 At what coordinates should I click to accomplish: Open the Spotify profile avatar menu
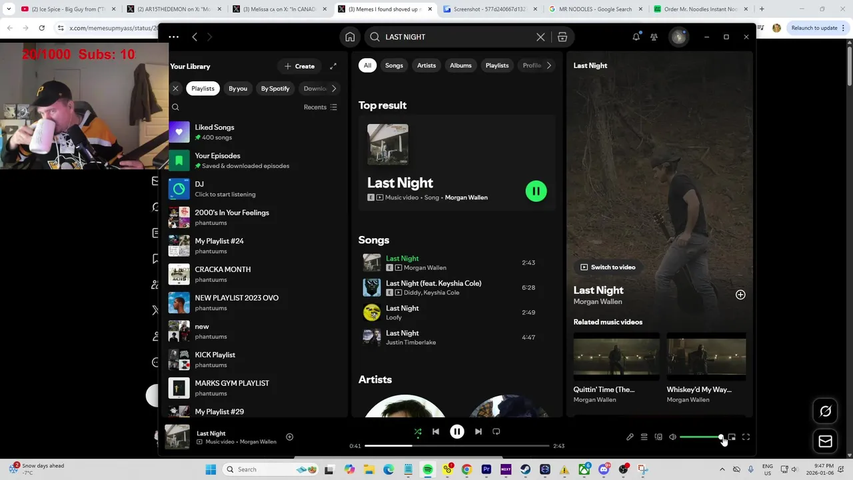click(678, 37)
